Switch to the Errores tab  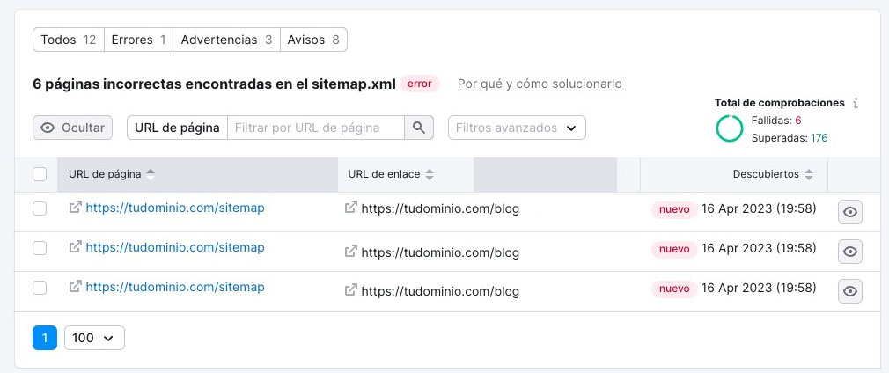(x=138, y=40)
